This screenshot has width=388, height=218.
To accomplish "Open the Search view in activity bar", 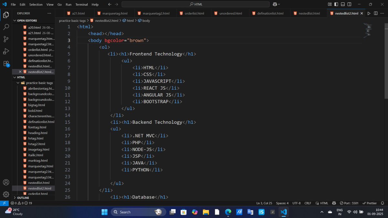I will coord(6,27).
